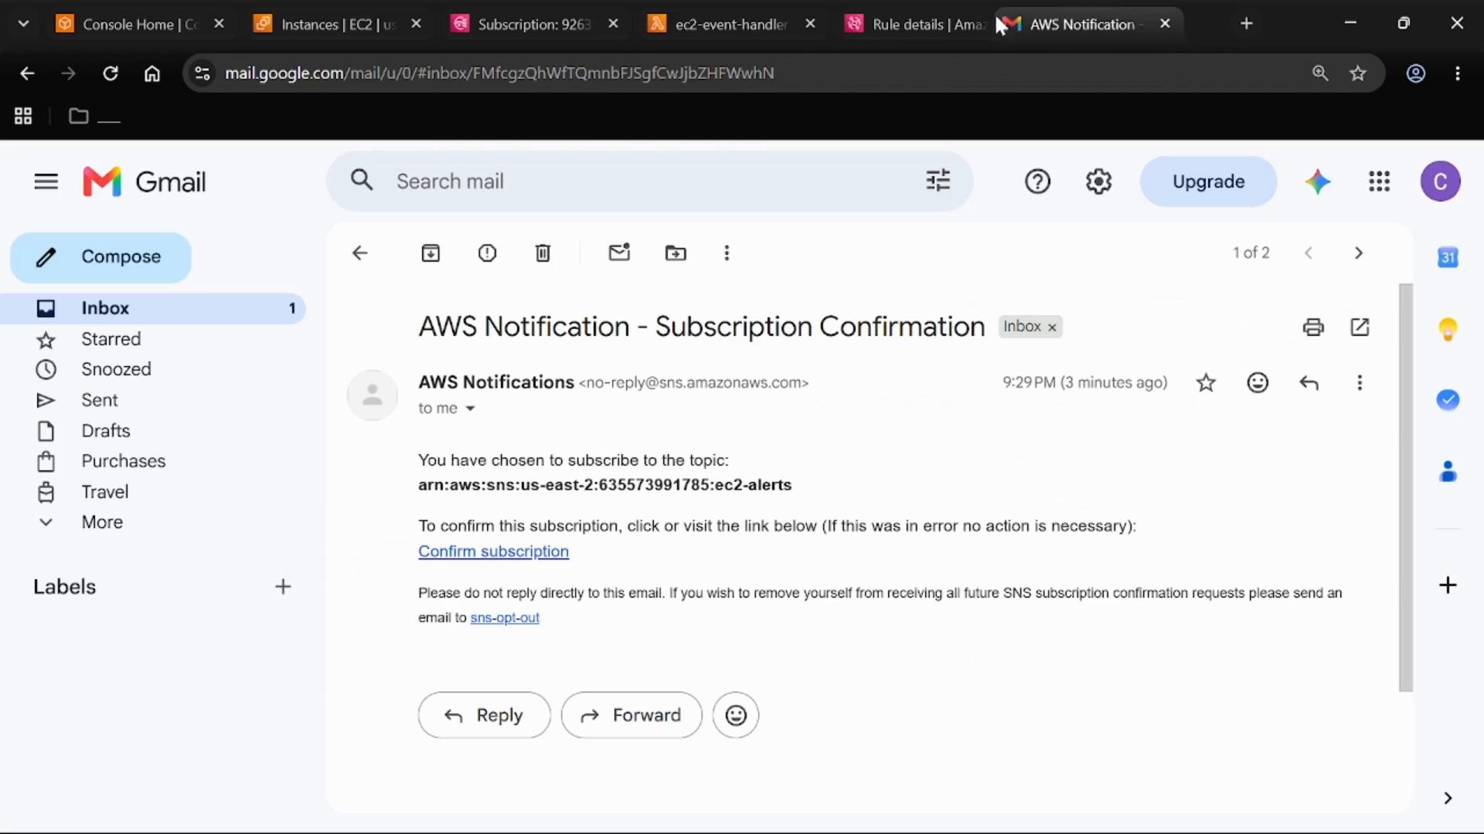Image resolution: width=1484 pixels, height=834 pixels.
Task: Star this AWS Notifications message
Action: pyautogui.click(x=1206, y=383)
